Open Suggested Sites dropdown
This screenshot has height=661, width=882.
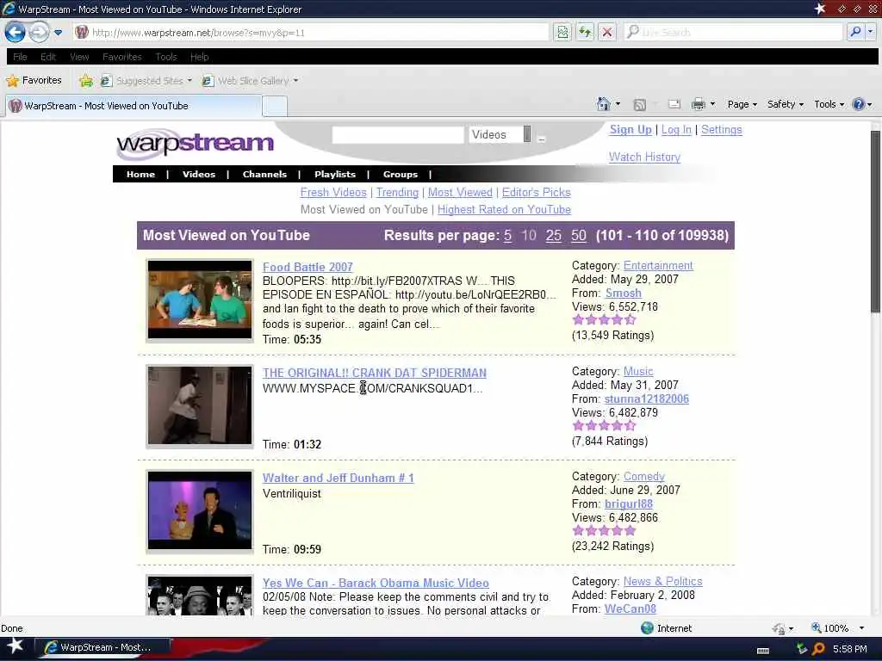click(146, 81)
